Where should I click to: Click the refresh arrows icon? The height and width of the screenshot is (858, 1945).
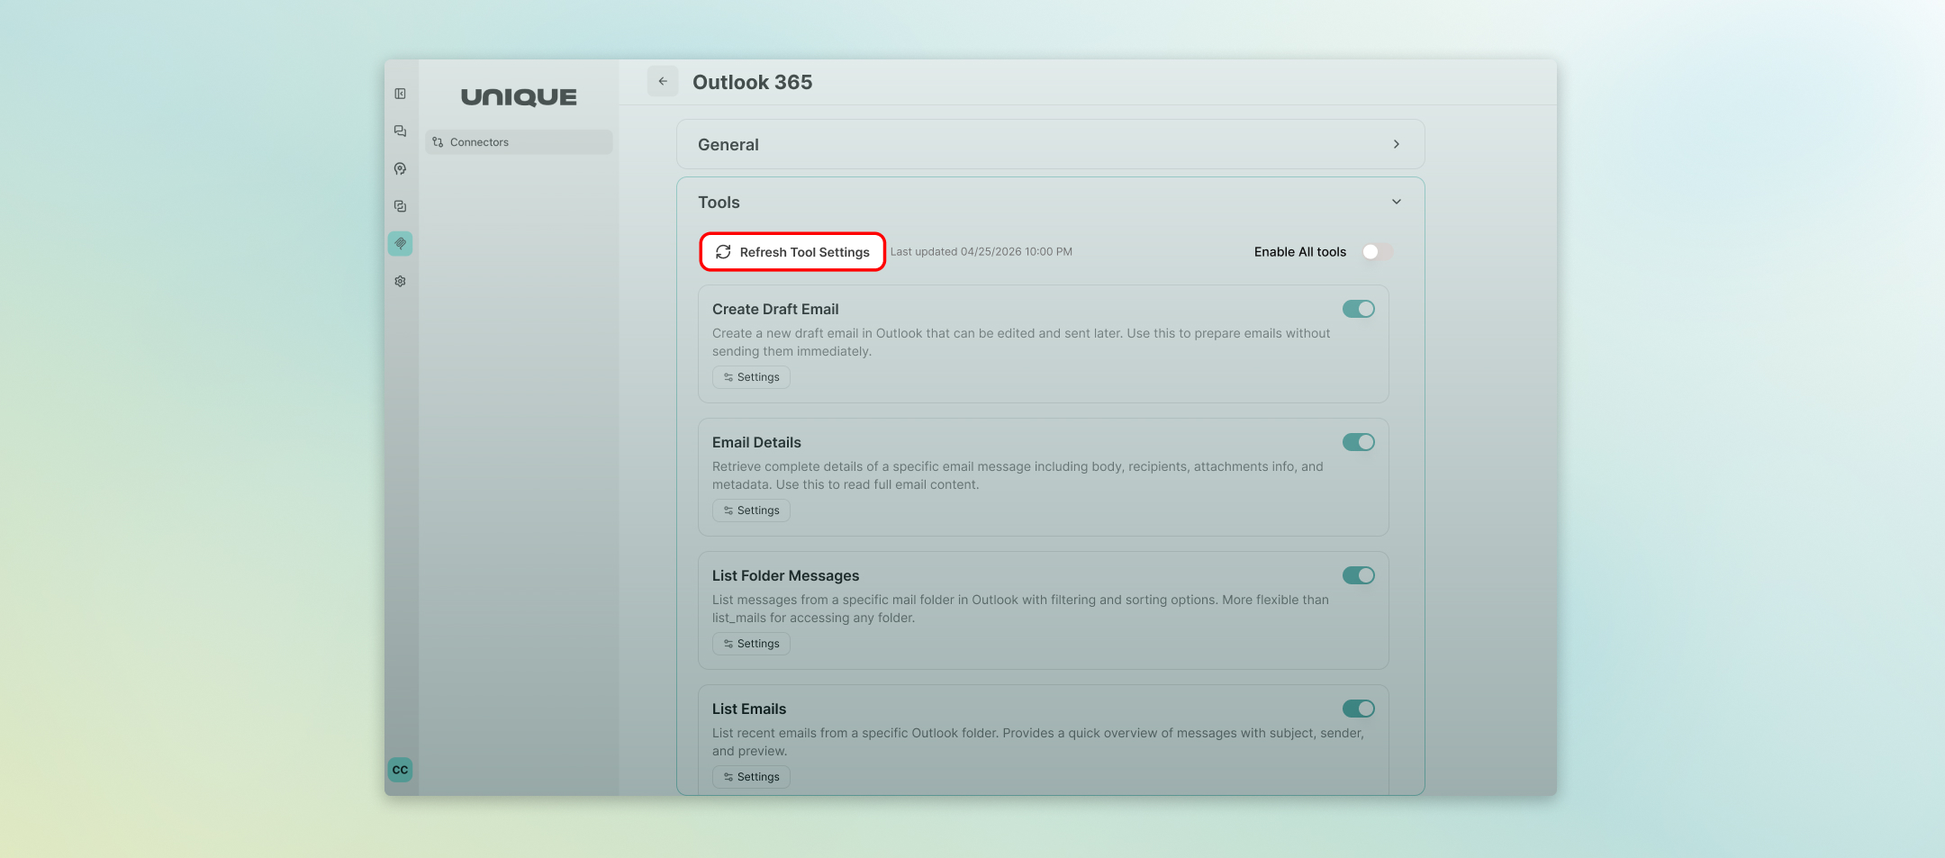tap(723, 252)
